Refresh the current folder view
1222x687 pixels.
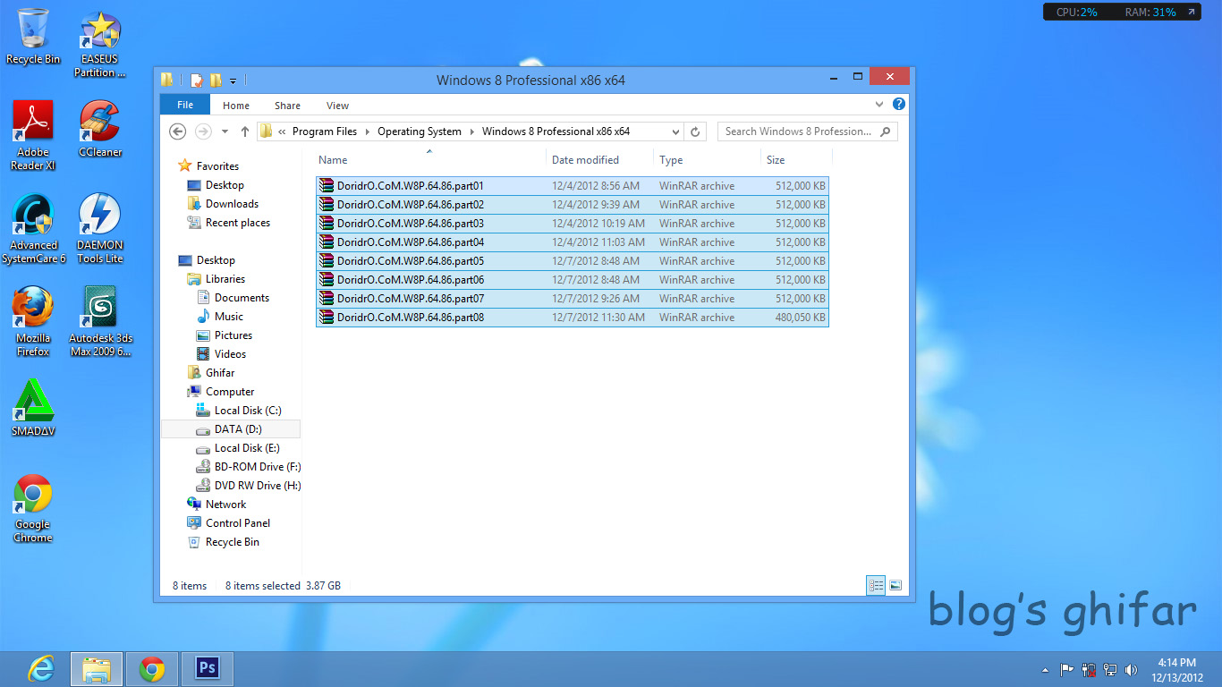point(695,131)
